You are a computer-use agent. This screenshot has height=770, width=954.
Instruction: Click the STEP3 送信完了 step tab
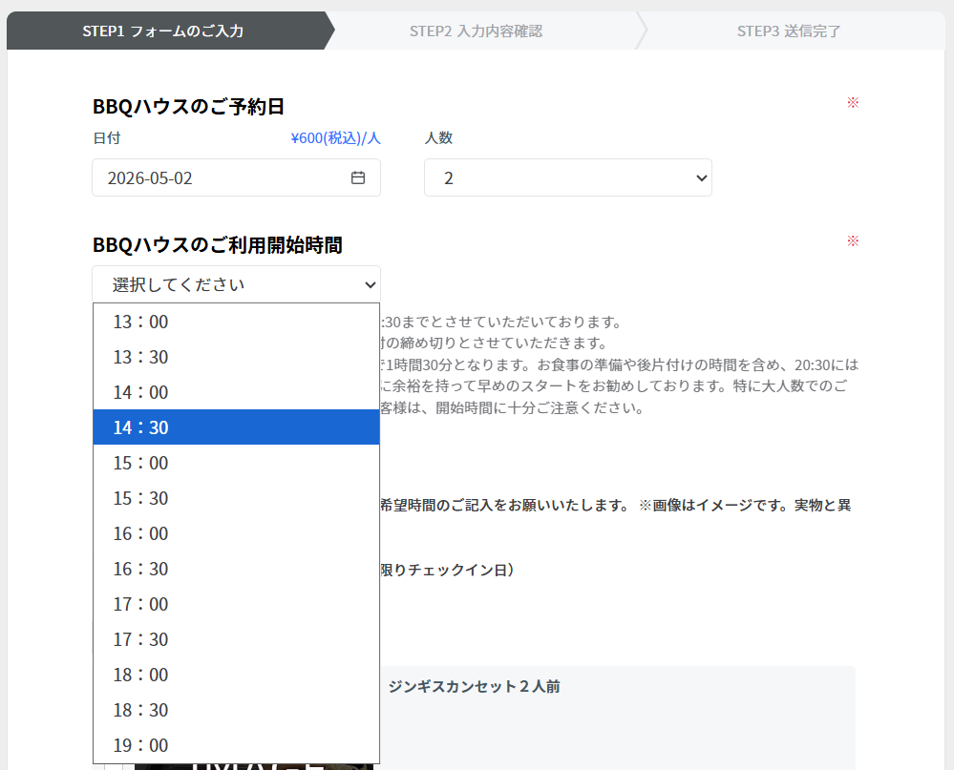(x=789, y=31)
